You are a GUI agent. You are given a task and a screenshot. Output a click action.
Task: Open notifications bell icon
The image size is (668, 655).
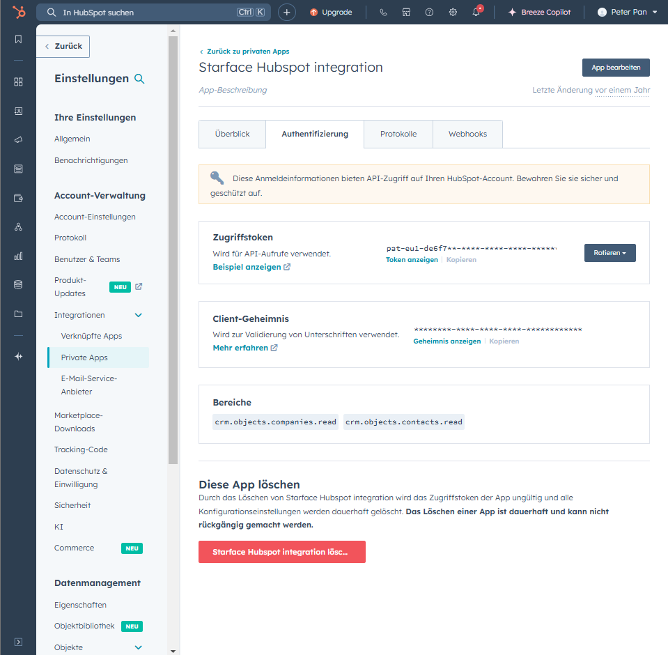(476, 13)
